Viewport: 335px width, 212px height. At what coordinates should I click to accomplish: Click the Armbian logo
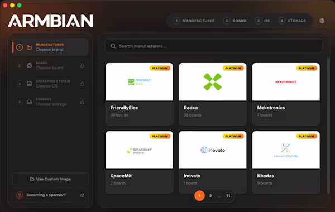(50, 21)
